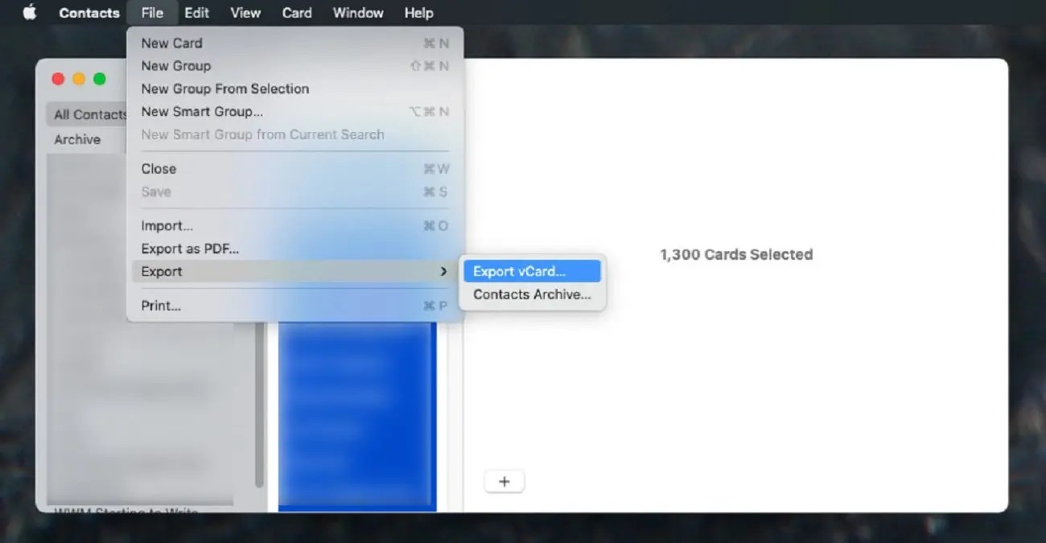Choose Import... menu item
Screen dimensions: 1046x543
click(295, 226)
